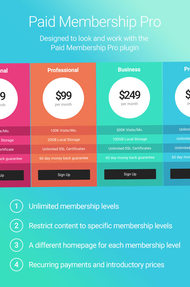Image resolution: width=190 pixels, height=287 pixels.
Task: Click Recurring payments and introductory prices text
Action: (x=97, y=265)
